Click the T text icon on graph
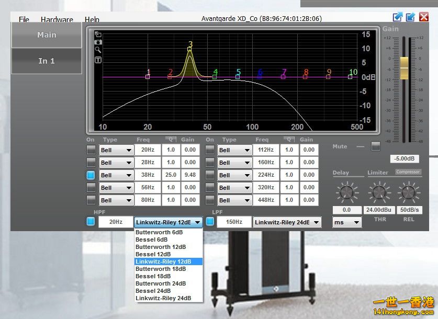 98,60
